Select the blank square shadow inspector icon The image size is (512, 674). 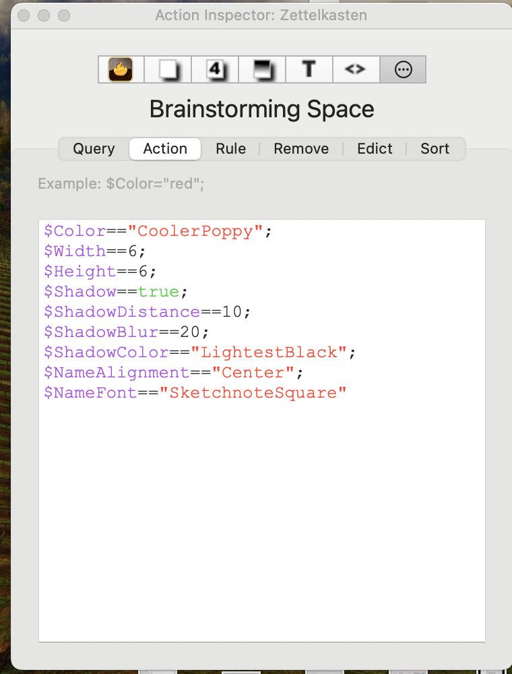(x=168, y=69)
